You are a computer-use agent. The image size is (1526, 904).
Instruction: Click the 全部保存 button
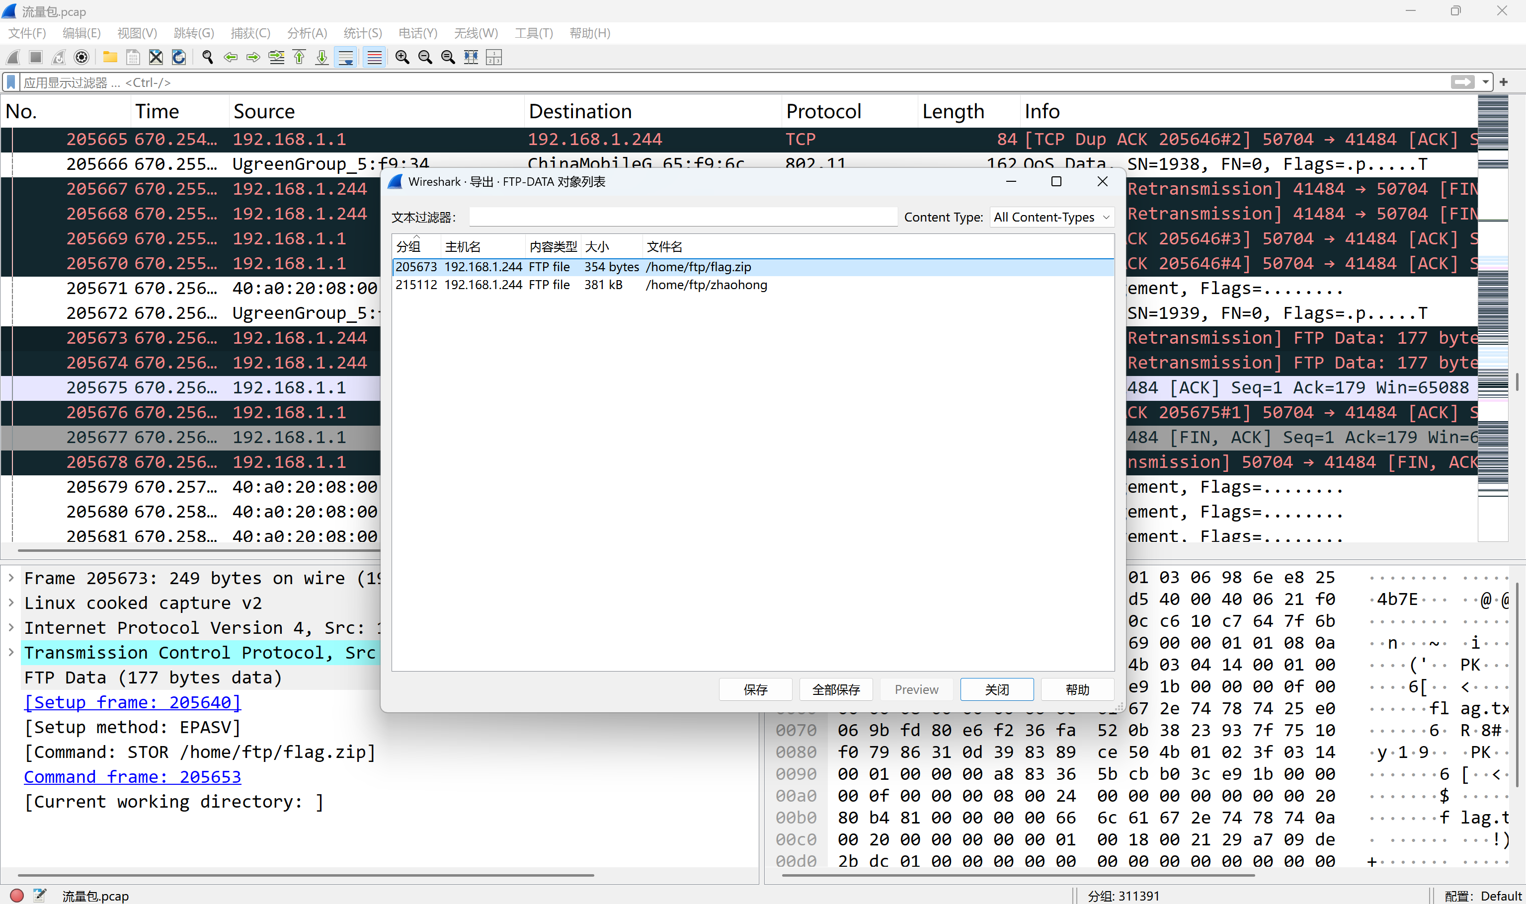835,689
